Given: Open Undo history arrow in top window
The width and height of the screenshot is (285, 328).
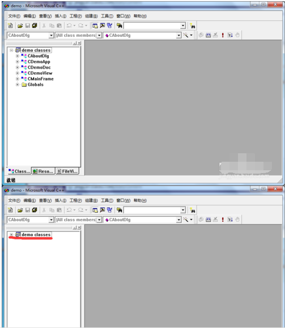Looking at the screenshot, I should point(74,26).
